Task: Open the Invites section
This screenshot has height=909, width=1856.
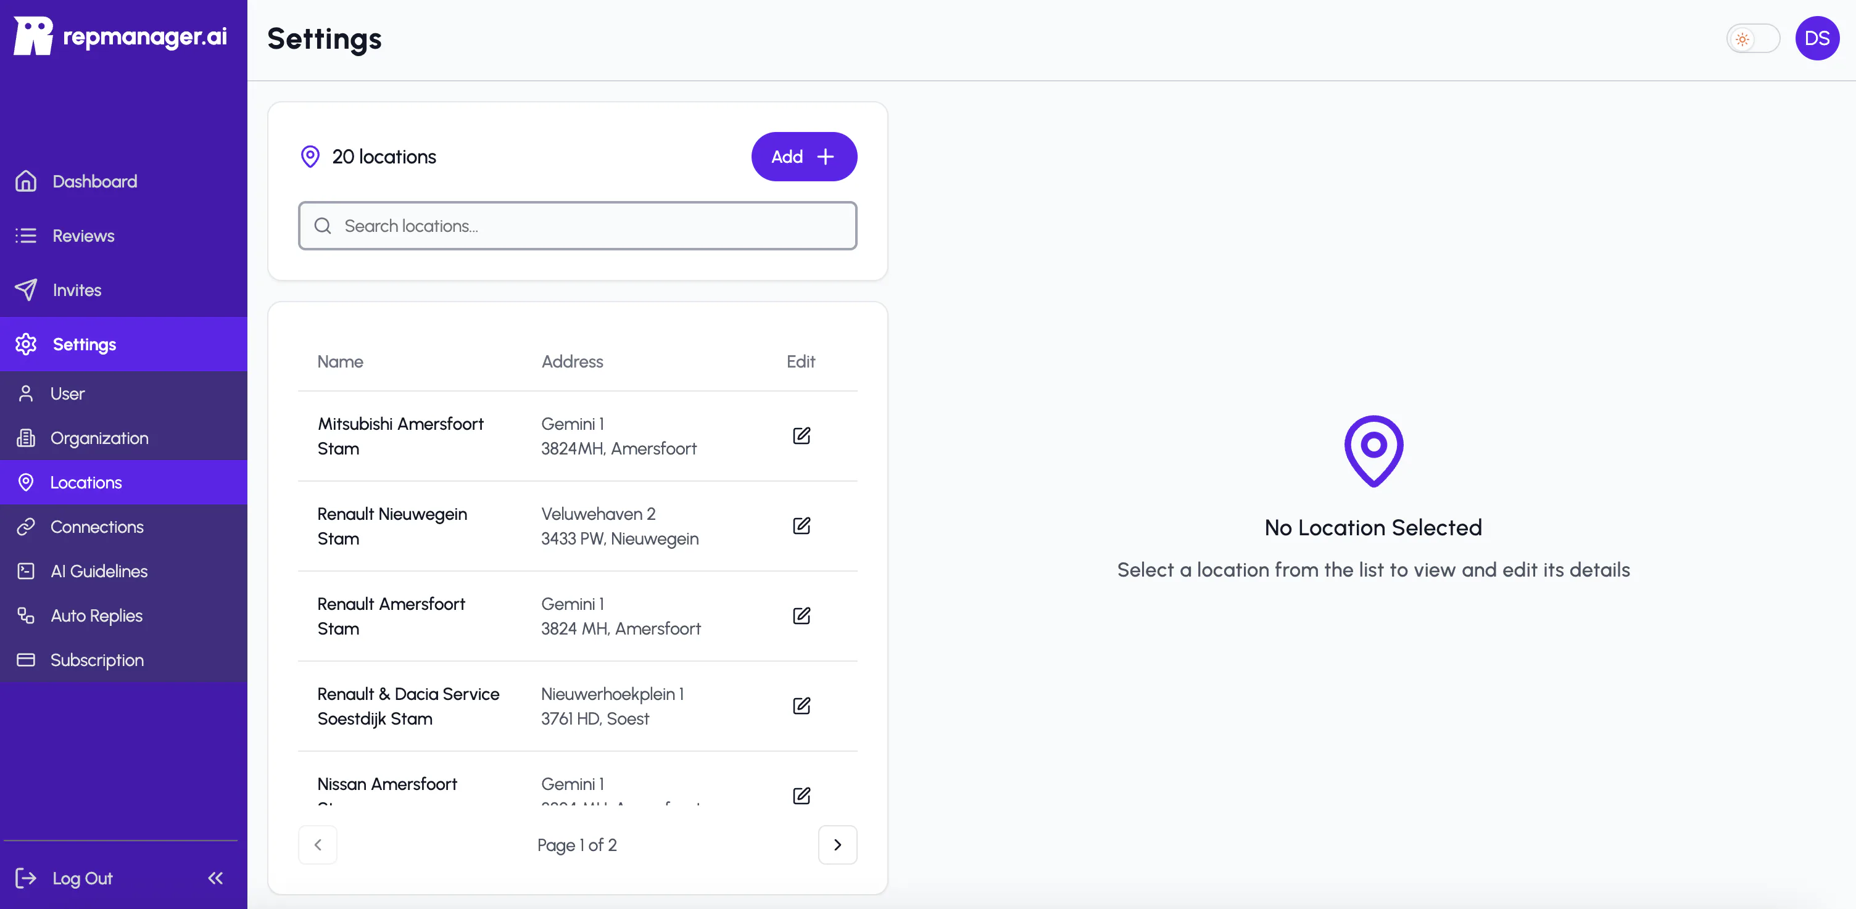Action: click(123, 290)
